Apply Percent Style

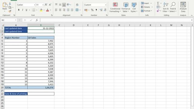[x=92, y=10]
